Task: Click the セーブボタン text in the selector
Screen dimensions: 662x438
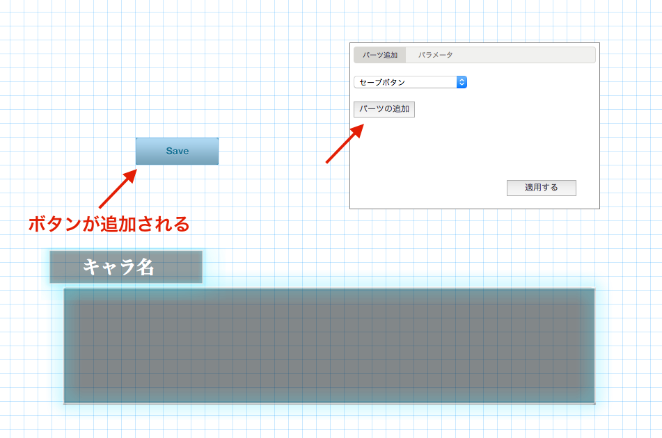Action: pos(382,82)
